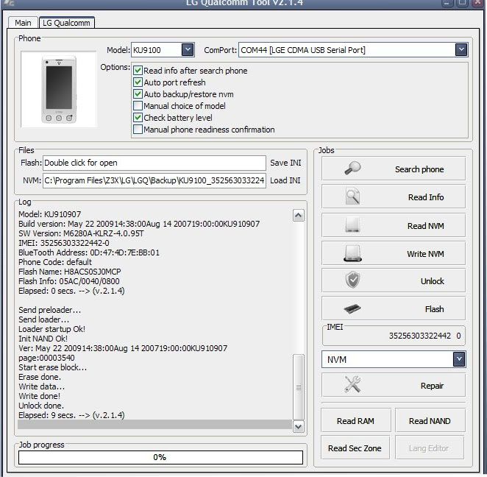Select the LG Qualcomm tab
Image resolution: width=487 pixels, height=477 pixels.
tap(66, 23)
